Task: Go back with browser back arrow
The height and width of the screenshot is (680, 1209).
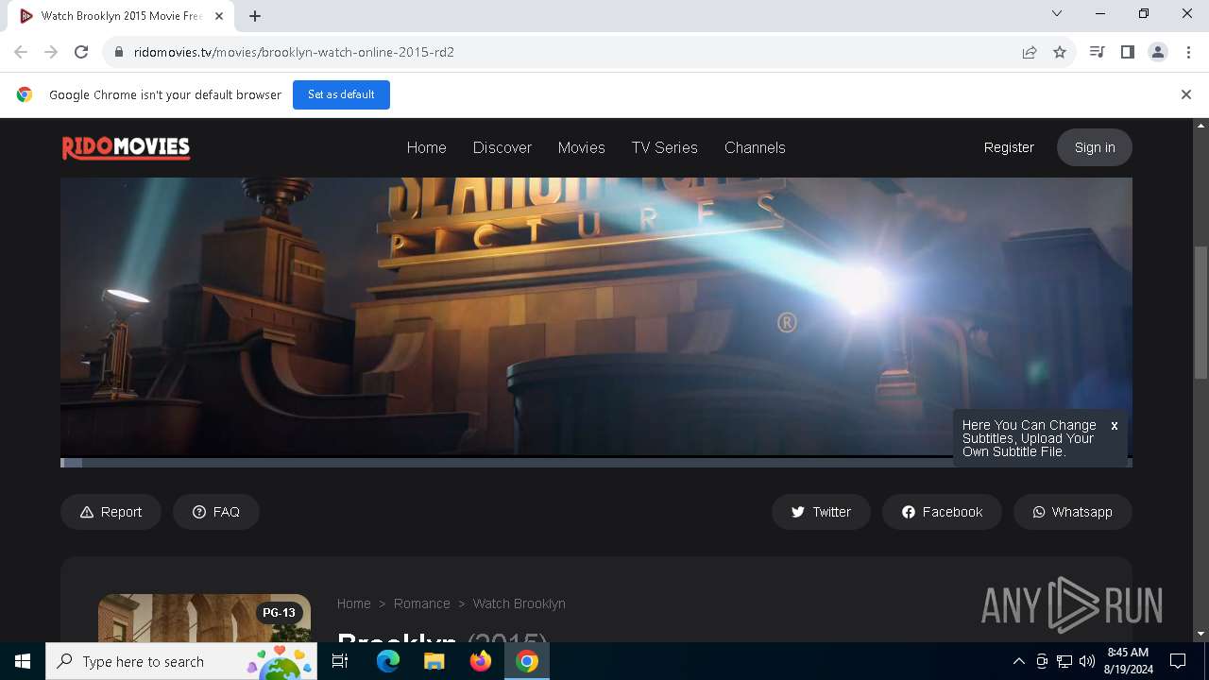Action: pos(21,52)
